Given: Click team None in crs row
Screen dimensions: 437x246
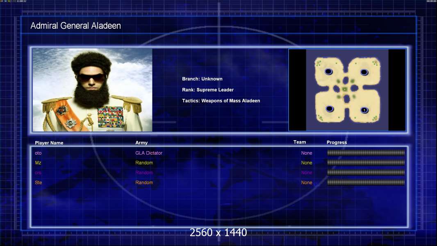Looking at the screenshot, I should pyautogui.click(x=307, y=173).
